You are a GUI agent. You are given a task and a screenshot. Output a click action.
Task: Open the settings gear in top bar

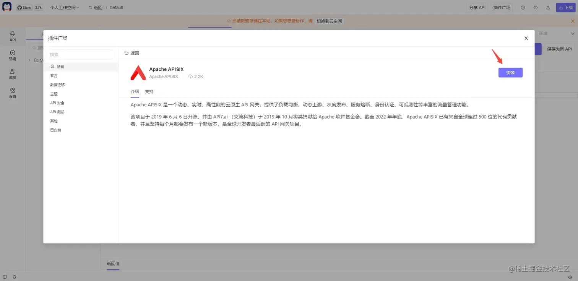[x=536, y=7]
